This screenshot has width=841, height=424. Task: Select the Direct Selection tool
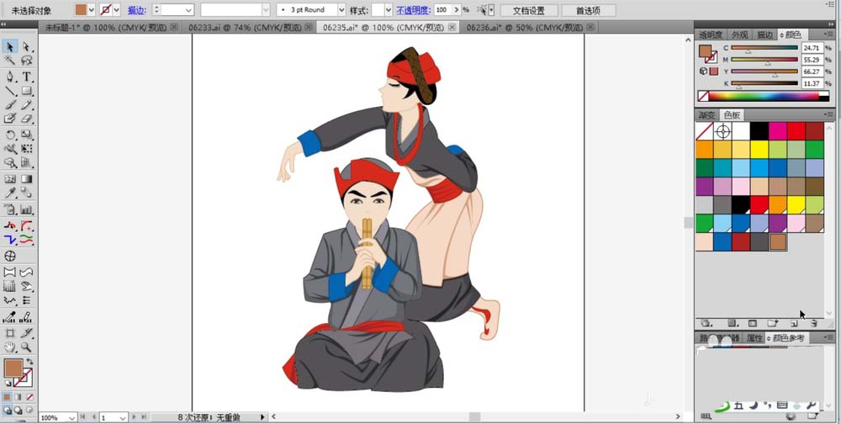(x=26, y=46)
